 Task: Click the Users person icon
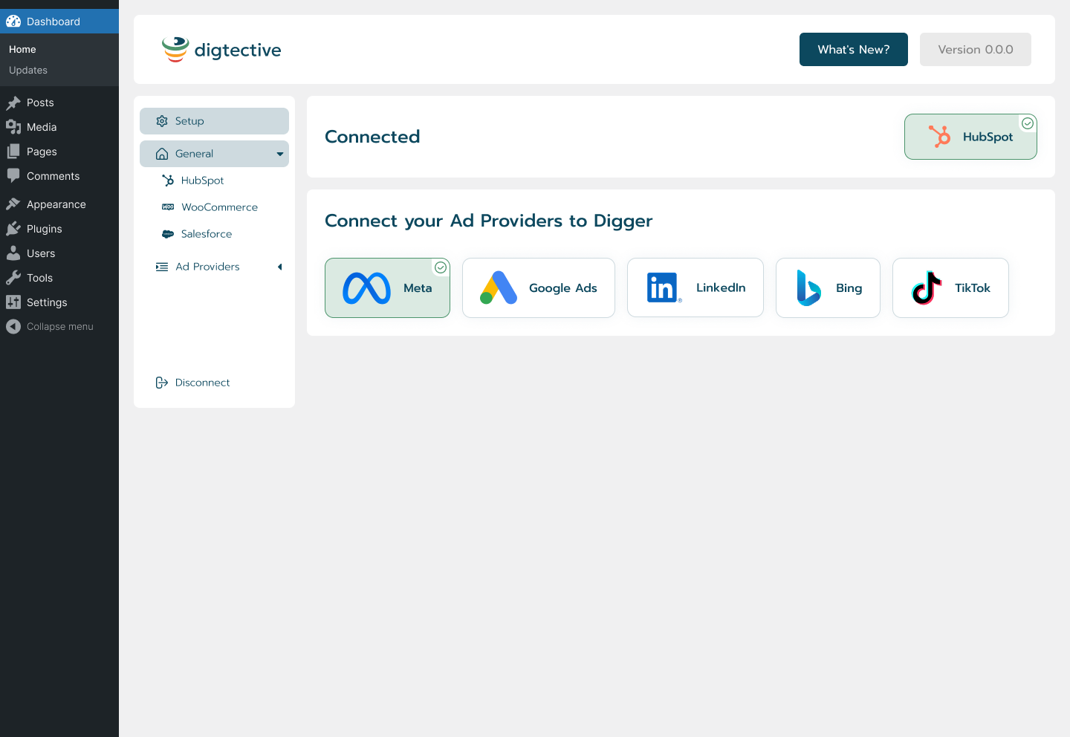click(13, 253)
